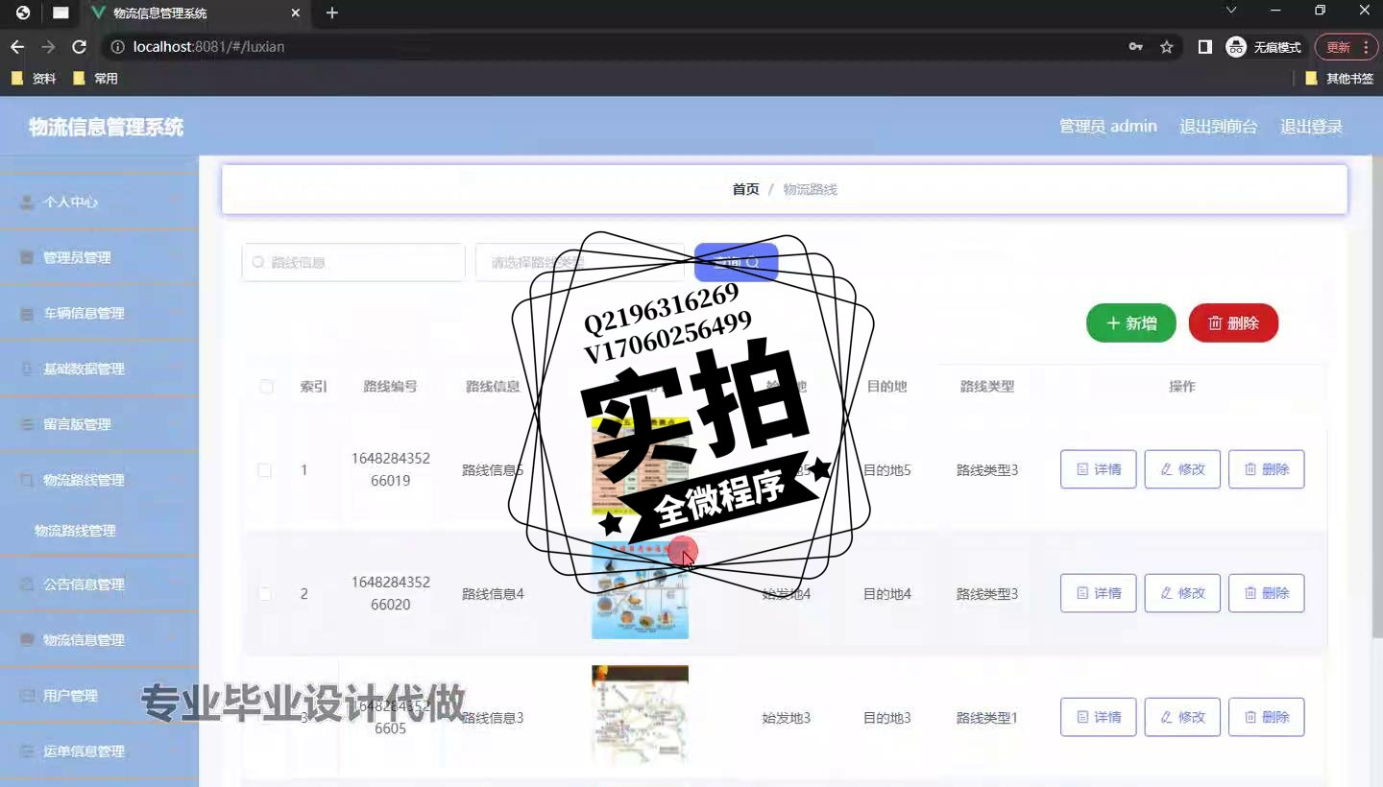Click 退出登录 to sign out
Viewport: 1383px width, 787px height.
pyautogui.click(x=1311, y=127)
